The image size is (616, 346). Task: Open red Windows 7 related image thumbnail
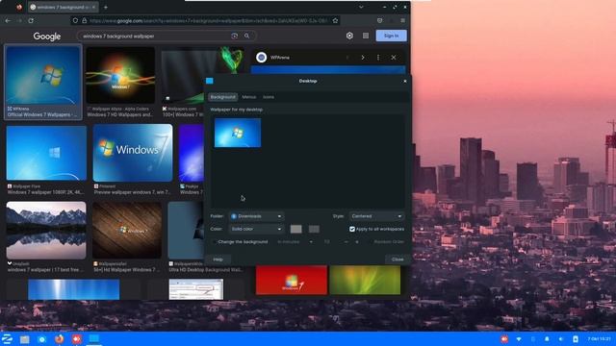click(x=291, y=280)
